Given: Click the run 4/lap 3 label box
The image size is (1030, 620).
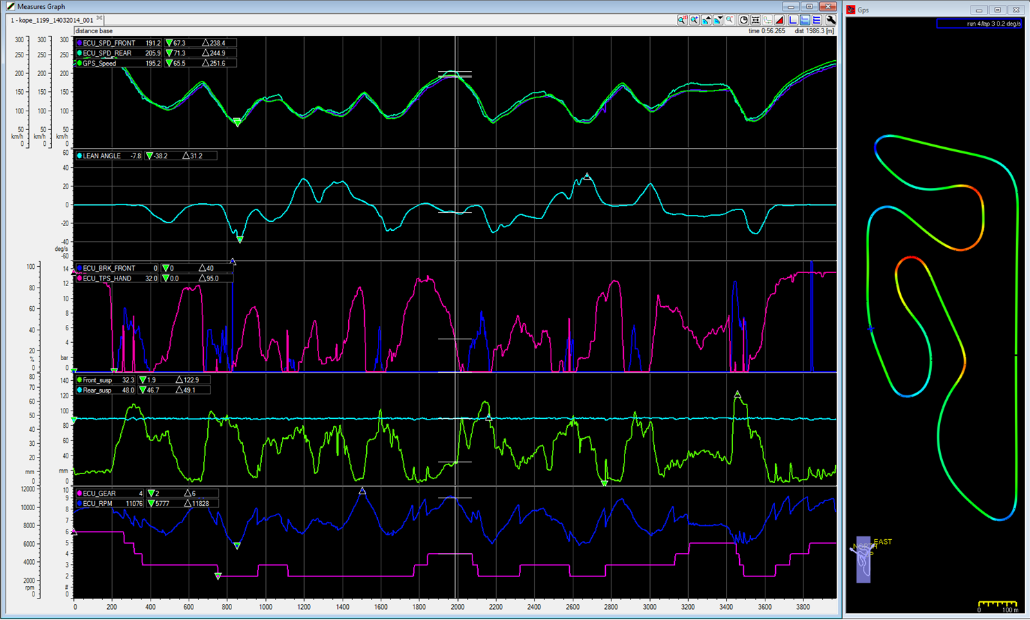Looking at the screenshot, I should pos(978,24).
